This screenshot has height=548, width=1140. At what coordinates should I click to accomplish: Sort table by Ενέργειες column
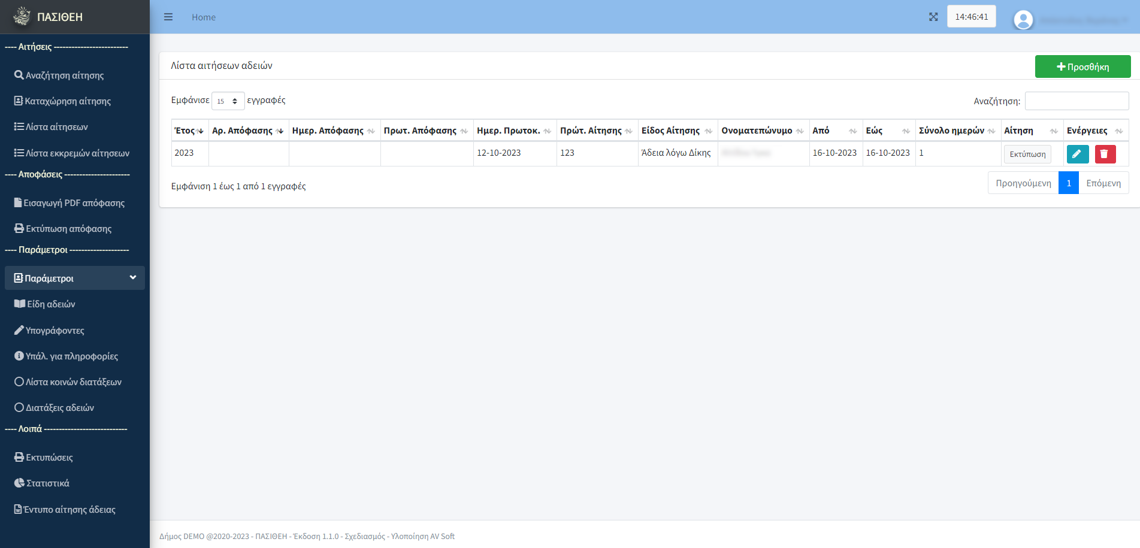1096,131
